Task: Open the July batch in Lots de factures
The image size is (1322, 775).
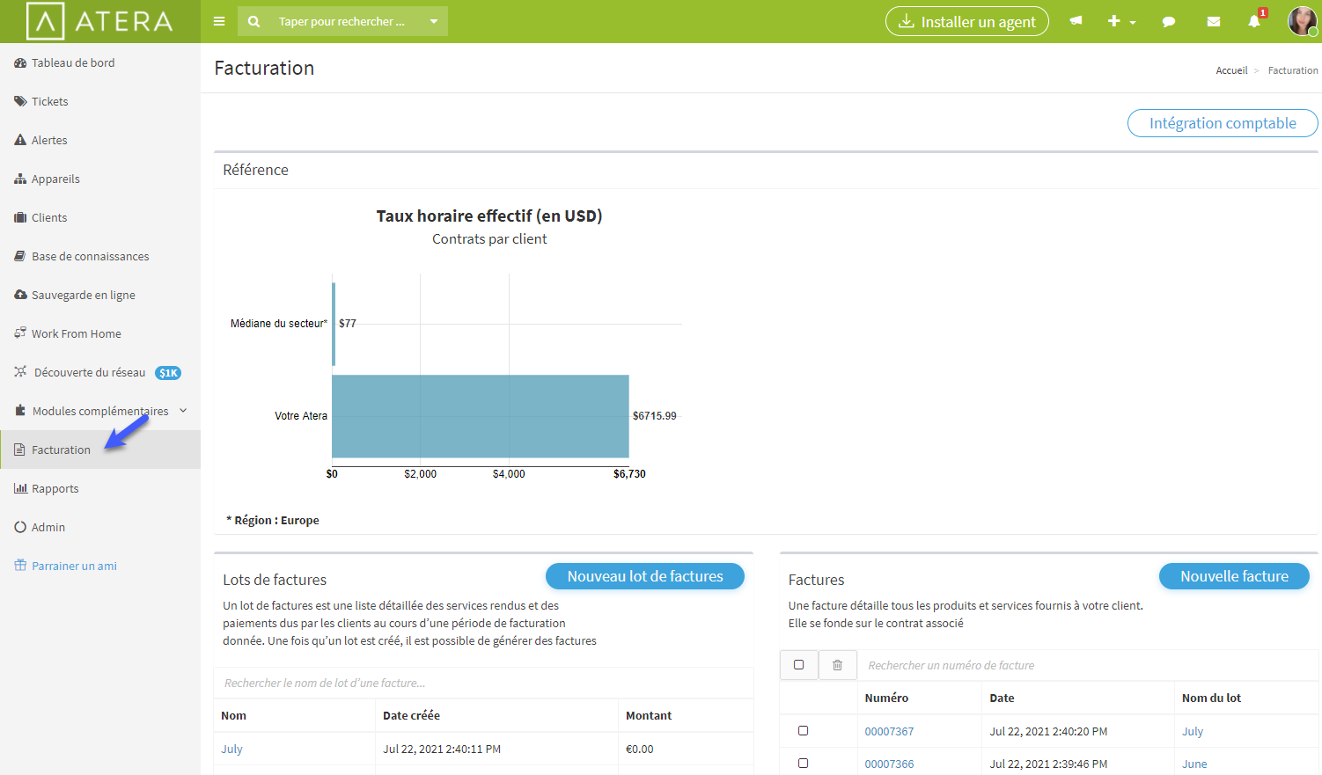Action: [231, 749]
